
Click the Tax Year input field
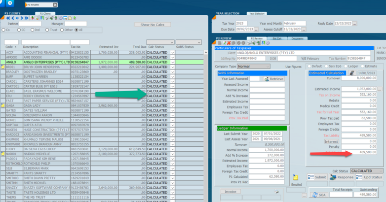242,23
